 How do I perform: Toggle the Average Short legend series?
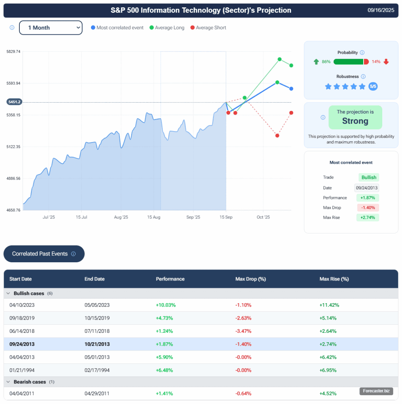[208, 28]
